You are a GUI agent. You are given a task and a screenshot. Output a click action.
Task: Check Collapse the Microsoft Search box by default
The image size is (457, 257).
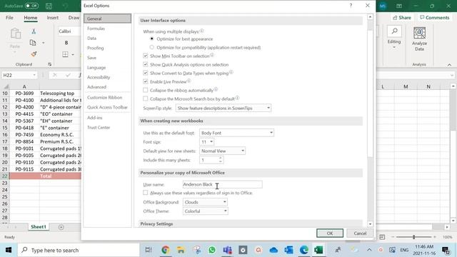(146, 99)
